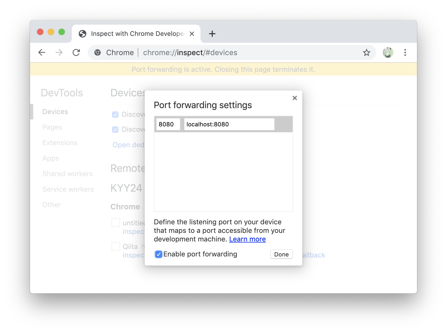Check the untitled page checkbox
The image size is (447, 333).
click(x=116, y=223)
